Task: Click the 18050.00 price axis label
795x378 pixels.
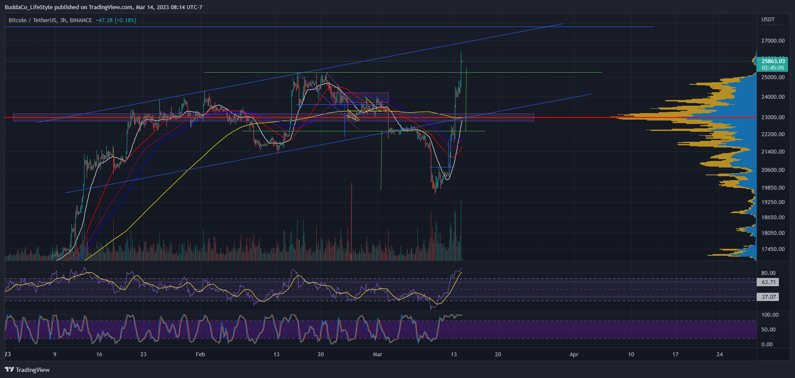Action: click(x=773, y=233)
